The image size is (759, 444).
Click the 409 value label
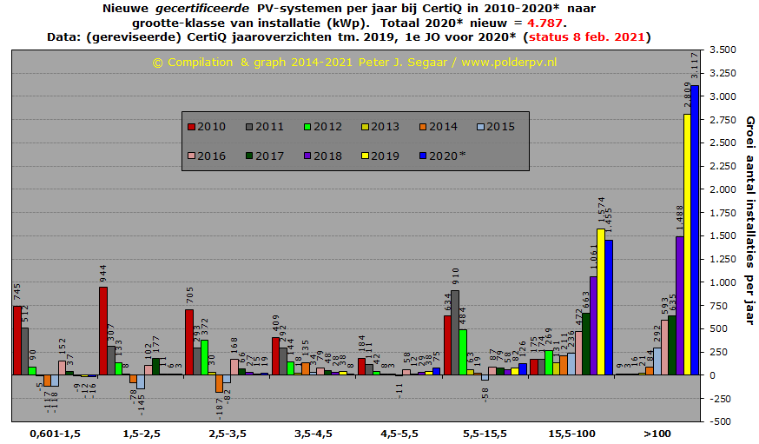click(275, 323)
